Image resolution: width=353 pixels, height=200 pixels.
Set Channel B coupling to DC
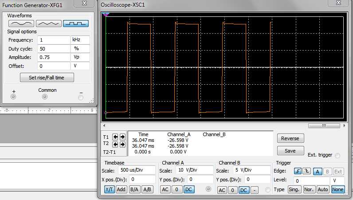click(x=243, y=190)
